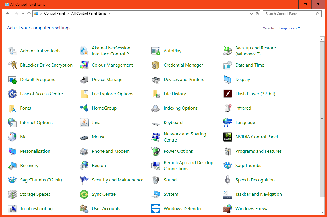Open the Keyboard link

[x=173, y=123]
